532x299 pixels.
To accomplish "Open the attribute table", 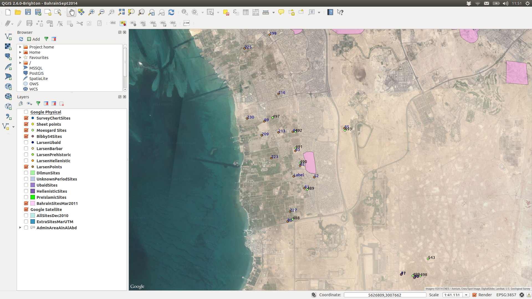I will pyautogui.click(x=246, y=12).
